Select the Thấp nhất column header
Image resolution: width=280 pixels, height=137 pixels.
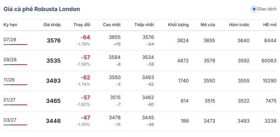144,25
